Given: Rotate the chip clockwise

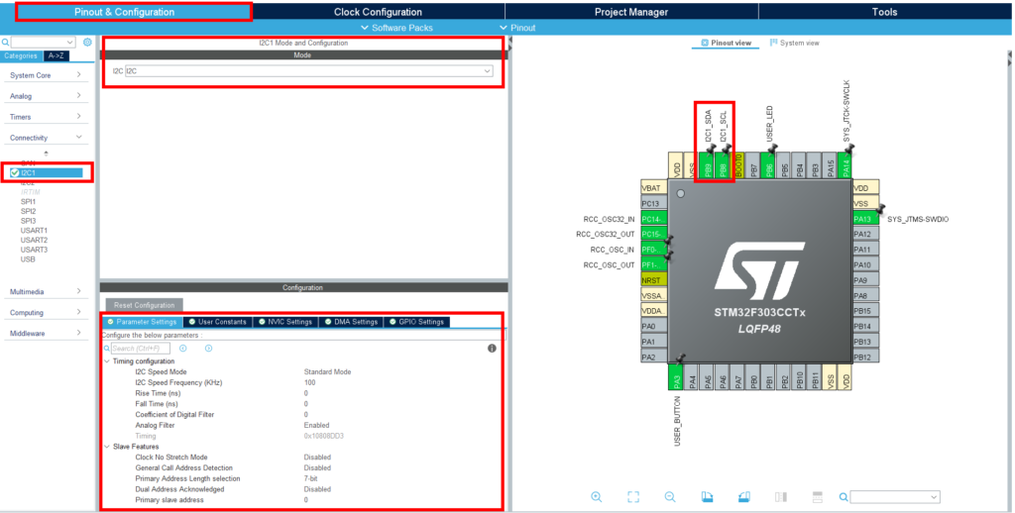Looking at the screenshot, I should point(707,497).
